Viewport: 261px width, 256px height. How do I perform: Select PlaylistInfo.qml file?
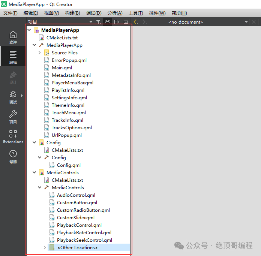pos(68,90)
